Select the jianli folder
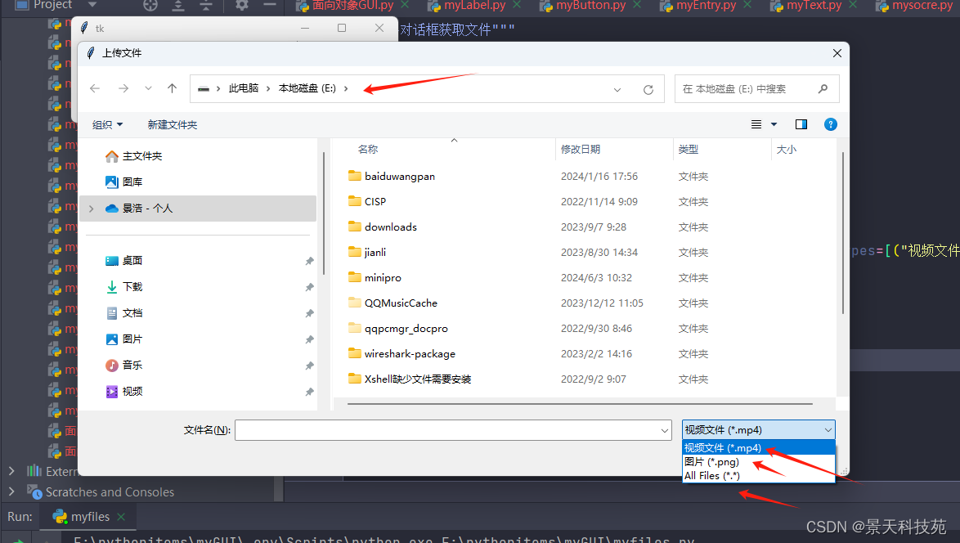 375,252
